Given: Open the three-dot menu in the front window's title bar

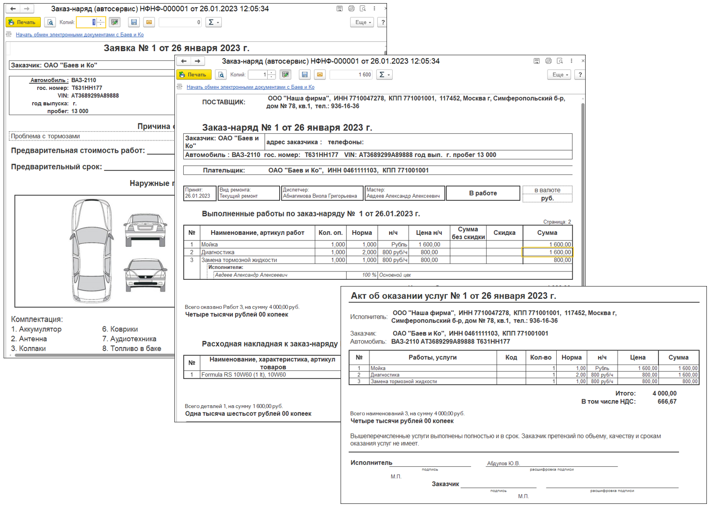Looking at the screenshot, I should point(571,61).
